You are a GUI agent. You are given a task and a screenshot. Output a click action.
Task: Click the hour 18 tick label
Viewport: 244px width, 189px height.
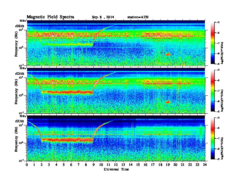coord(160,165)
